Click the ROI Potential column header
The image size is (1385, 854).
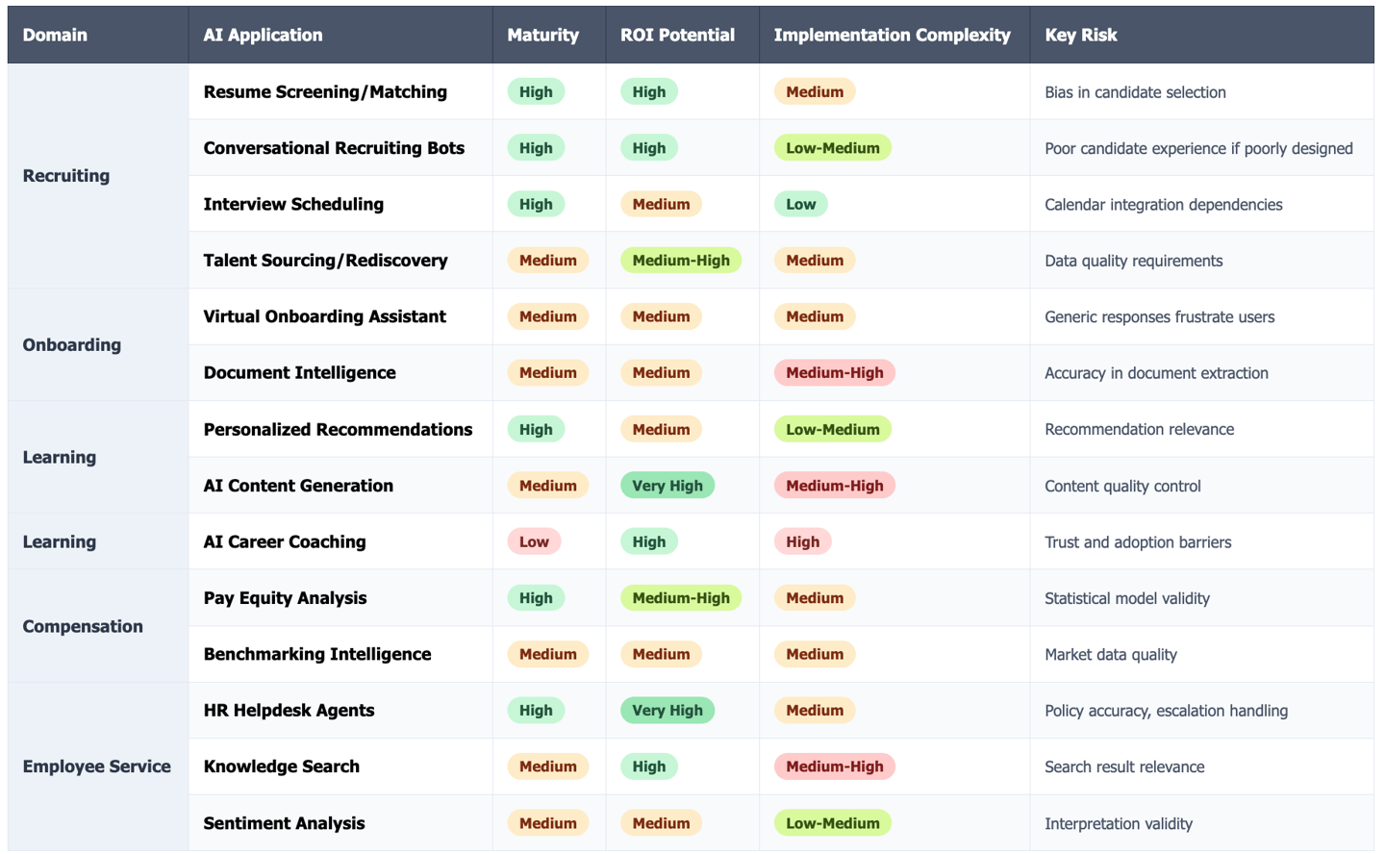click(x=677, y=36)
